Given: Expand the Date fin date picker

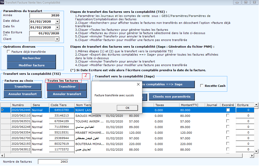Looking at the screenshot, I should pyautogui.click(x=57, y=27).
